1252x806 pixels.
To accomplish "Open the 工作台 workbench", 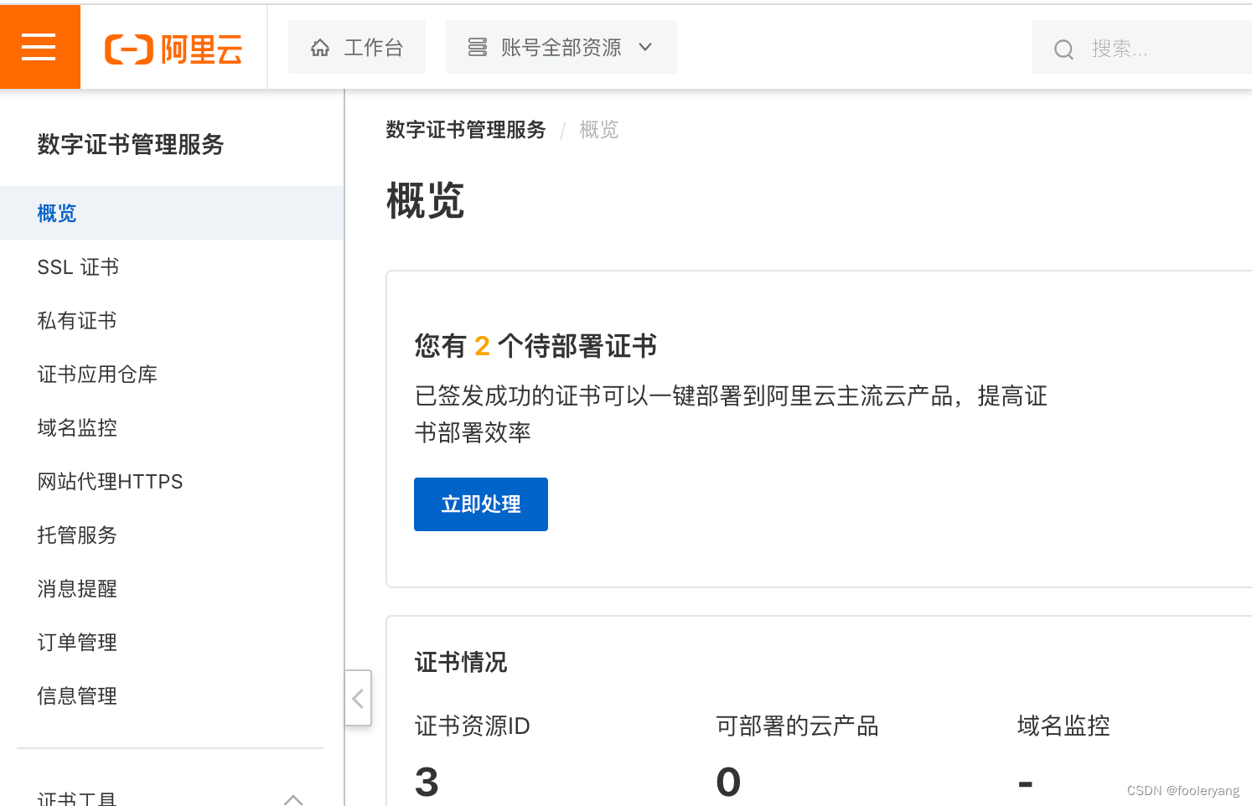I will click(356, 47).
